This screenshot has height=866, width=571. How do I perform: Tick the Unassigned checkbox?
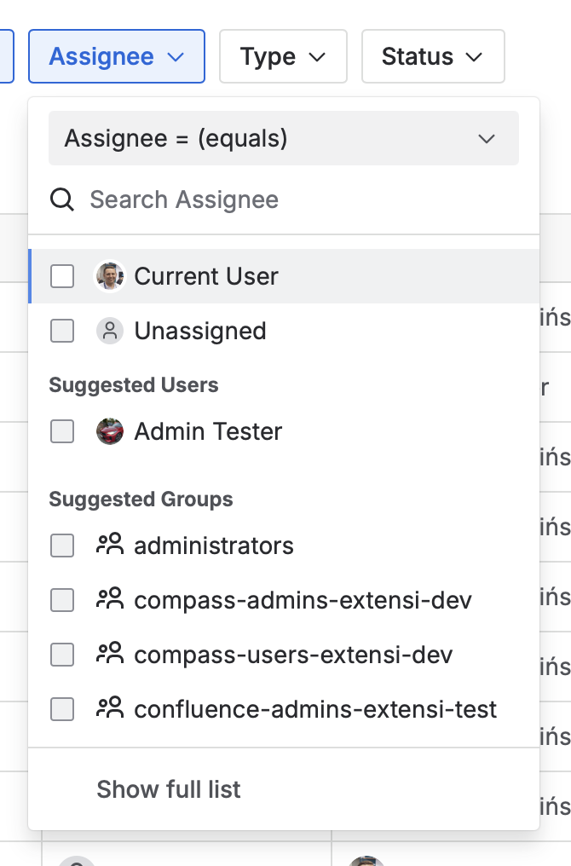pos(62,331)
